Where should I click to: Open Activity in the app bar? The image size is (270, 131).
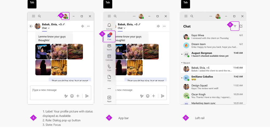pos(109,26)
